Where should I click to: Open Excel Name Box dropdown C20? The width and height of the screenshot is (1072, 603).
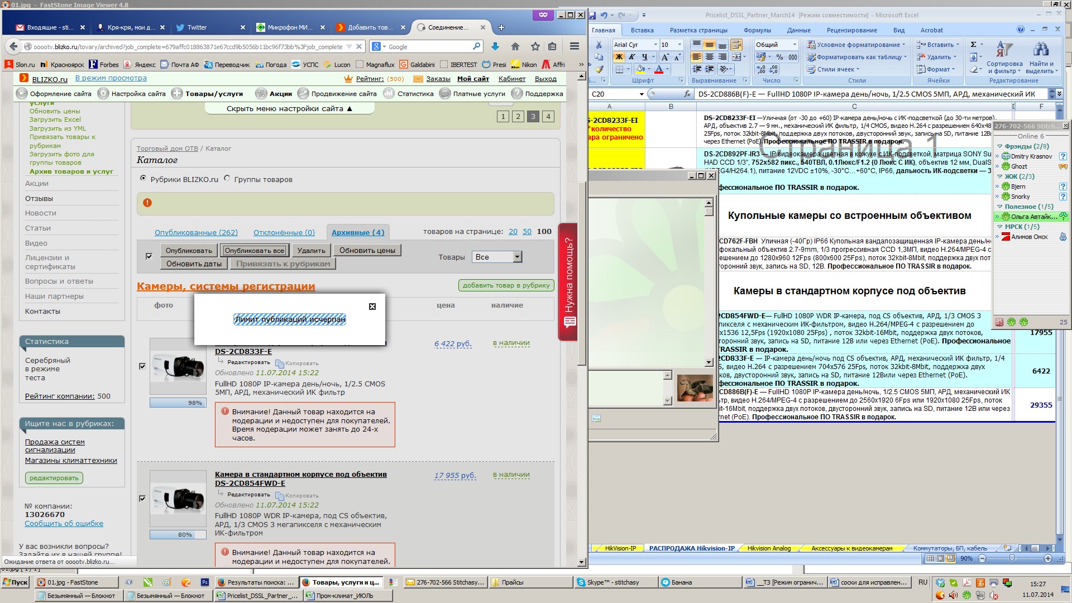point(642,94)
